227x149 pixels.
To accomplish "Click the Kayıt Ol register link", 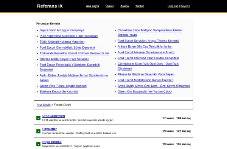I will [x=185, y=6].
